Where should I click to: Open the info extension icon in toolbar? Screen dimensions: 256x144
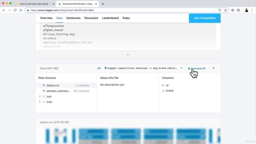233,10
